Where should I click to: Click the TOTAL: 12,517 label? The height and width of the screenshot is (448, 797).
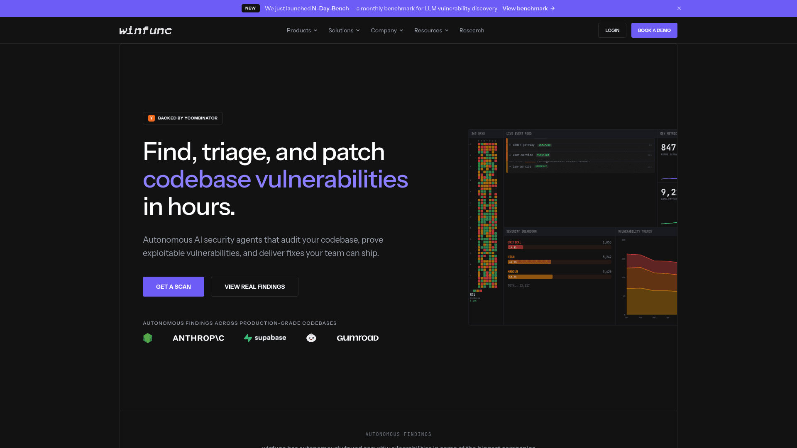(x=518, y=285)
